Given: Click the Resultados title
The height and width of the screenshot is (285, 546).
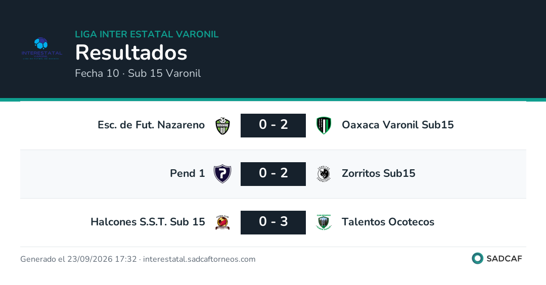Looking at the screenshot, I should pos(131,53).
